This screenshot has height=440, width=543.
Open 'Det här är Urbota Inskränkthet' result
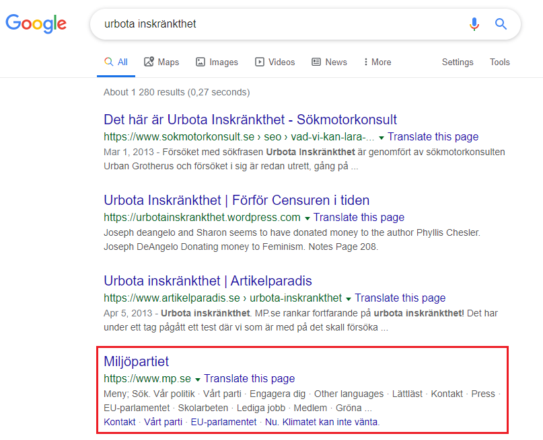click(x=250, y=120)
